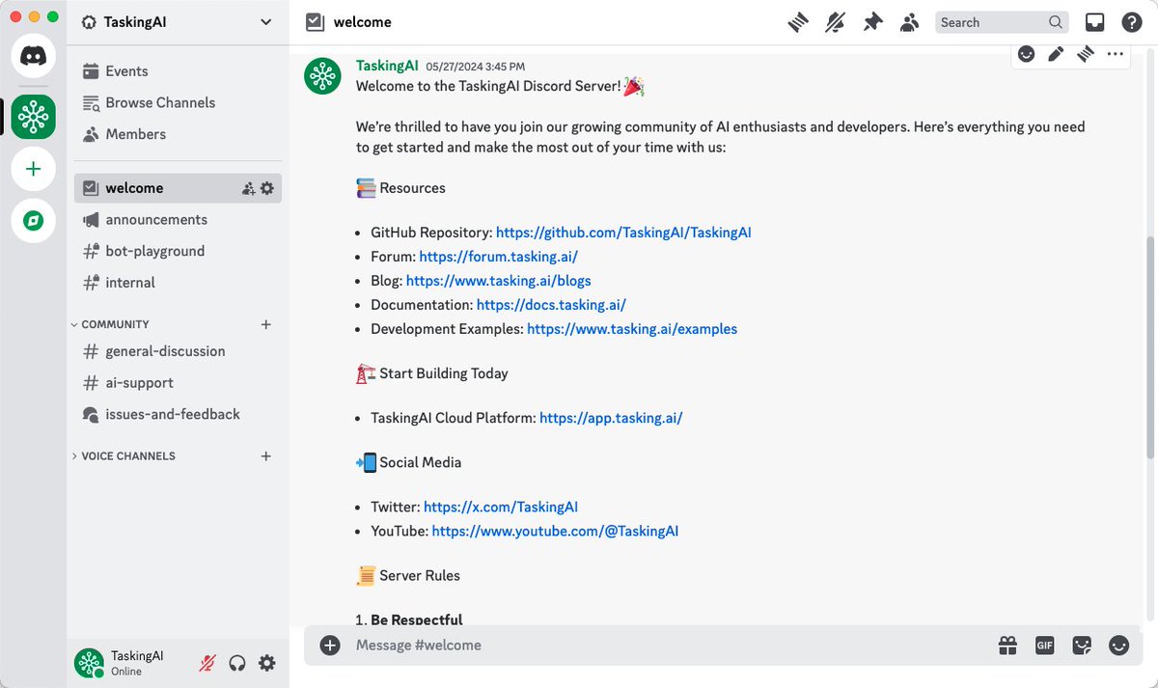The width and height of the screenshot is (1158, 688).
Task: Open the gift Nitro icon
Action: [1007, 646]
